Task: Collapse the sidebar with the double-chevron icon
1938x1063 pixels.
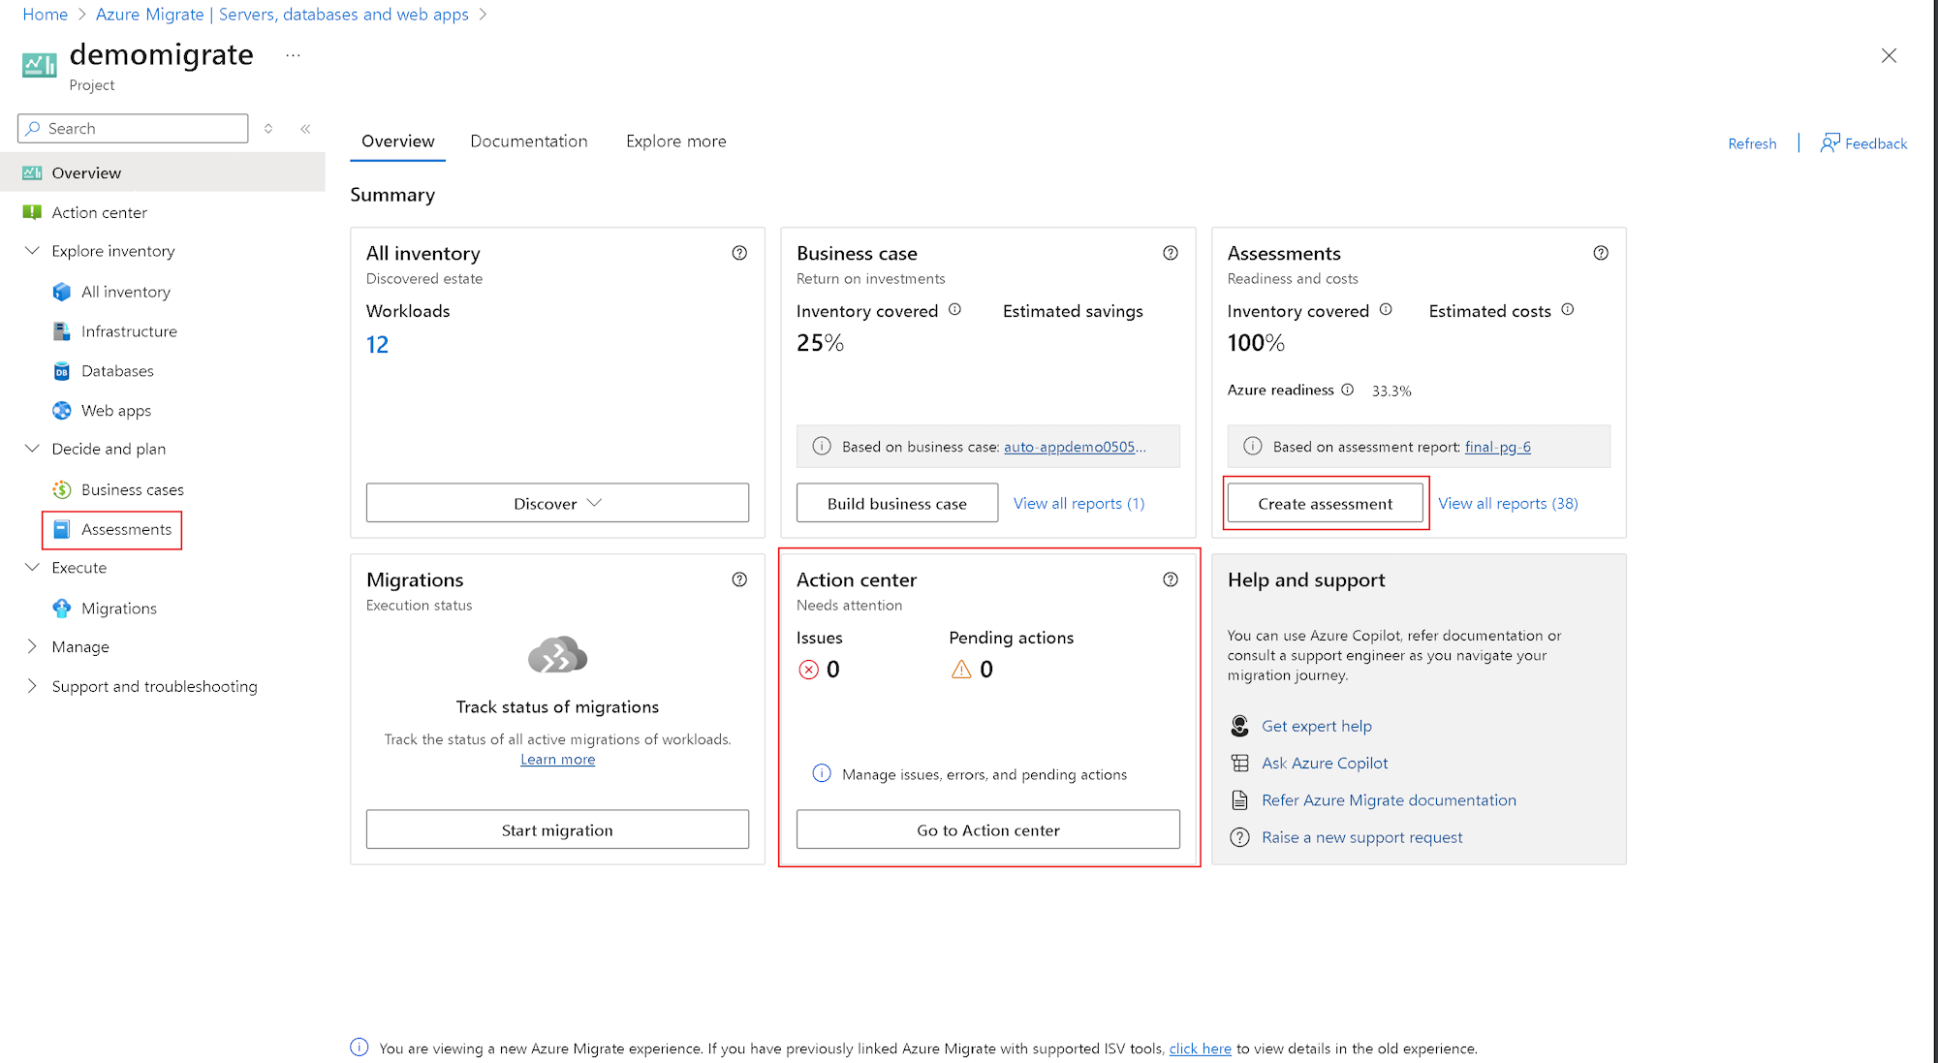Action: 305,129
